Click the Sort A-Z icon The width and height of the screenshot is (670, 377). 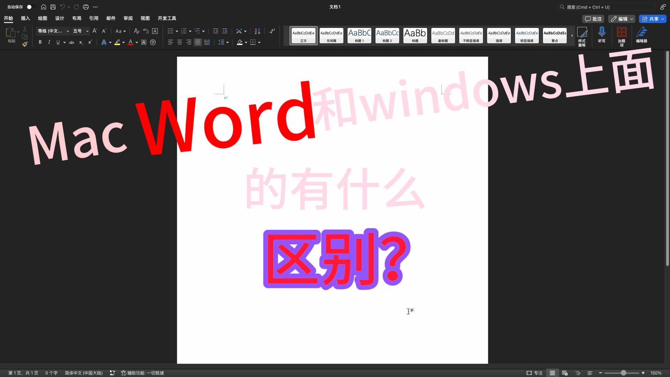257,31
